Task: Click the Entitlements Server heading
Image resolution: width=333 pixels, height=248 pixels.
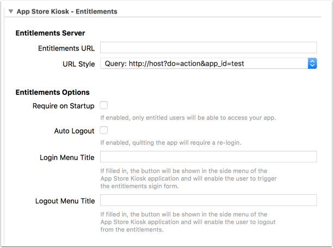Action: click(x=50, y=33)
